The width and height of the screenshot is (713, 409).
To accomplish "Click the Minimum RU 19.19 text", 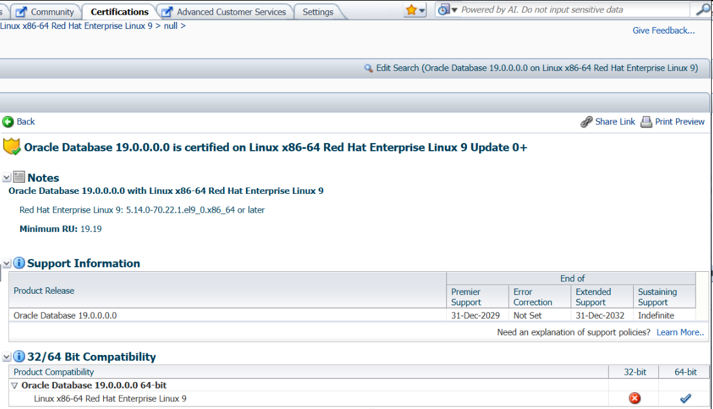I will 61,229.
